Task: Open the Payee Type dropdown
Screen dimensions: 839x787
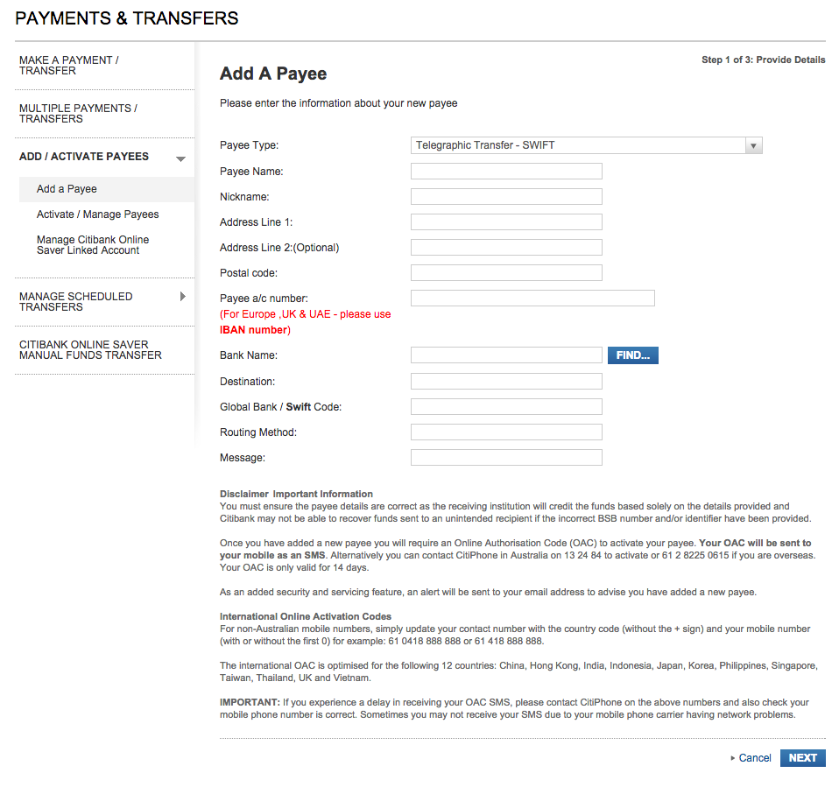Action: [x=587, y=145]
